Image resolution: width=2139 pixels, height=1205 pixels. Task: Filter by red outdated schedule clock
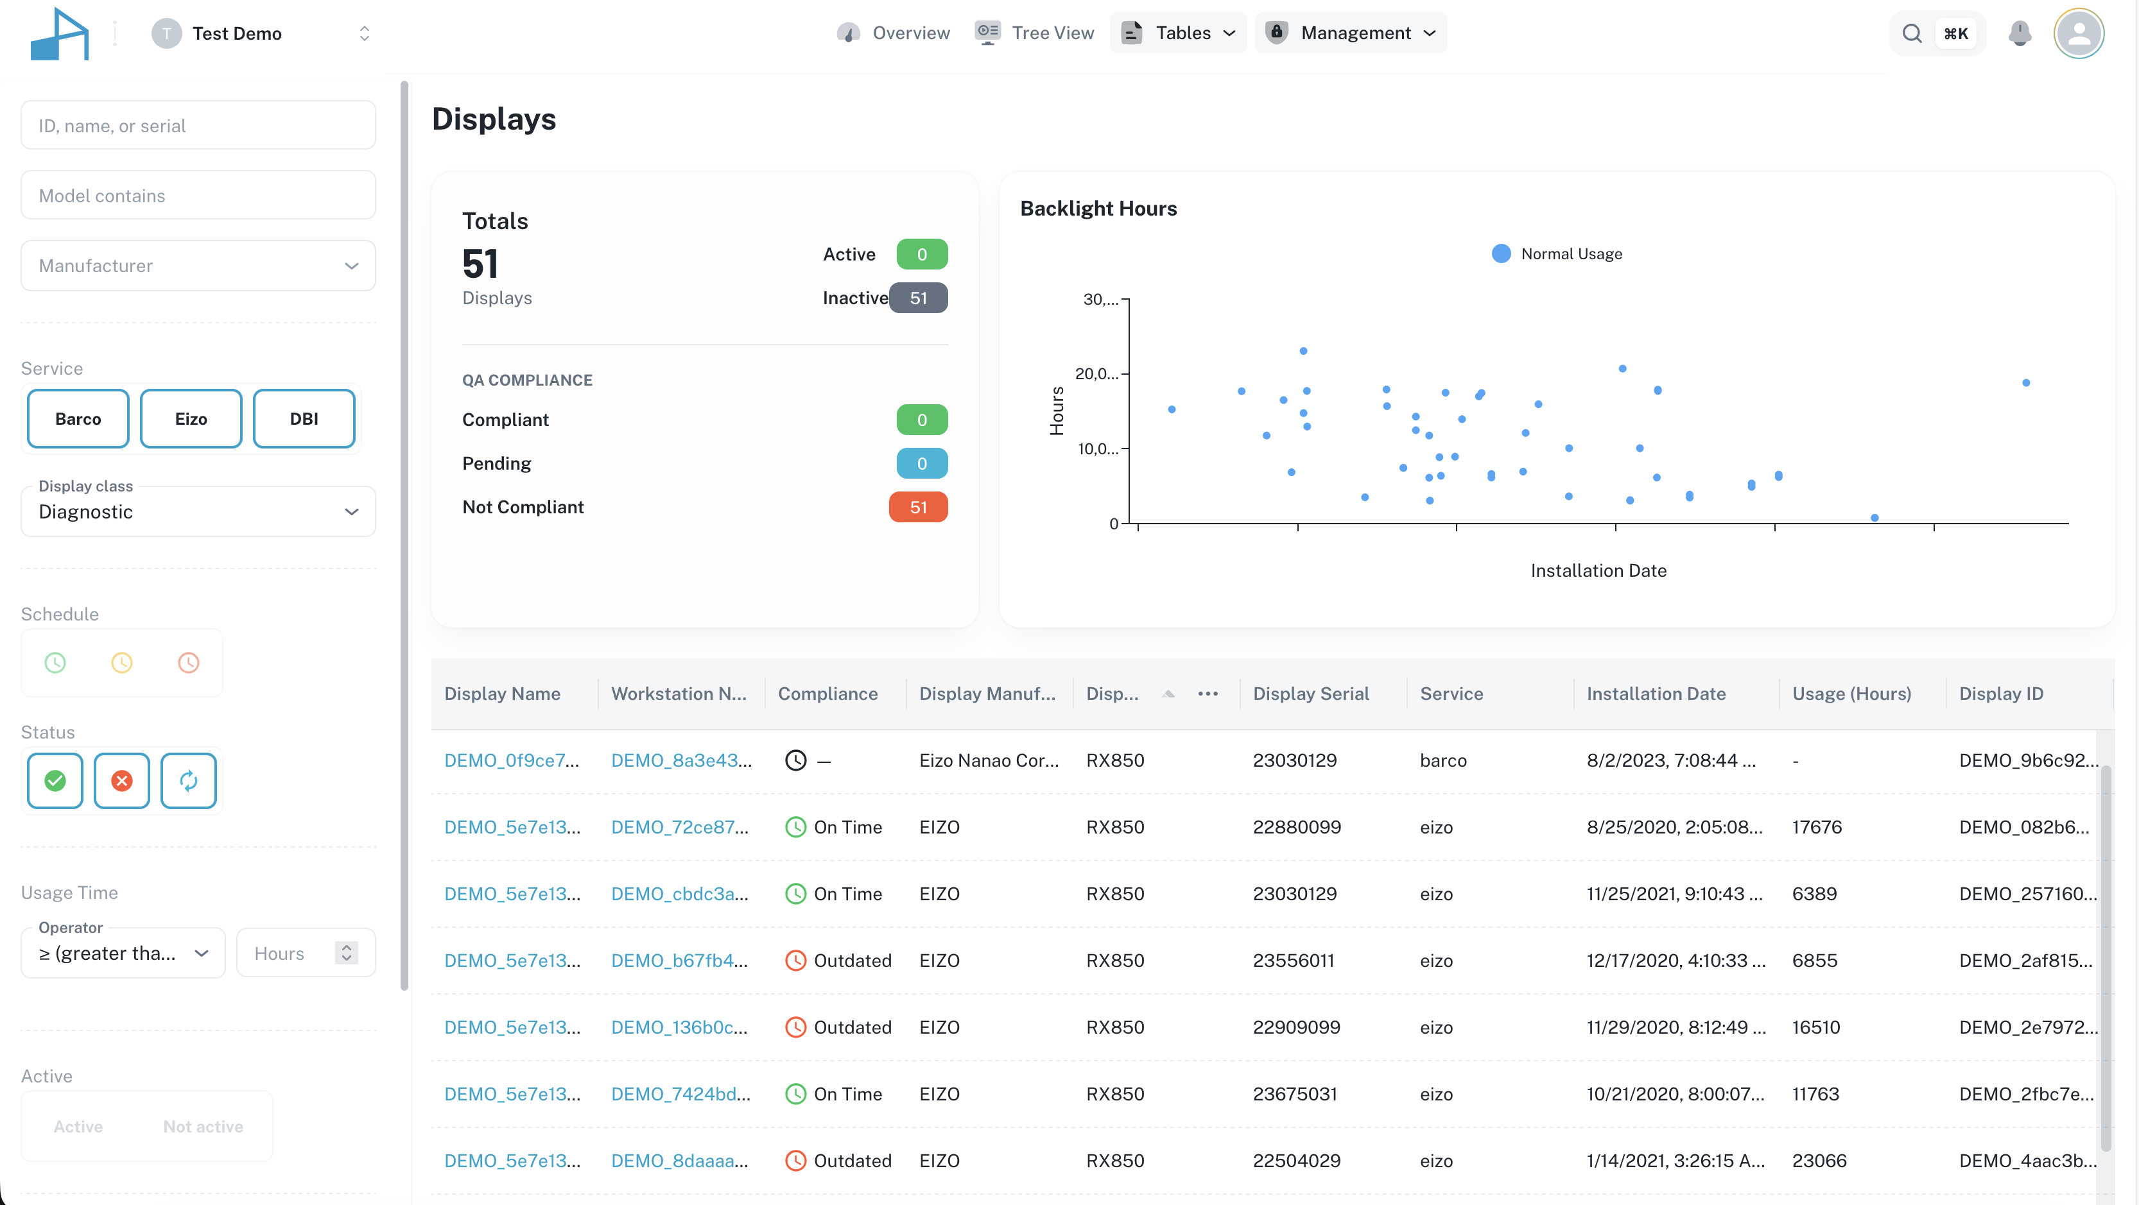pos(189,662)
